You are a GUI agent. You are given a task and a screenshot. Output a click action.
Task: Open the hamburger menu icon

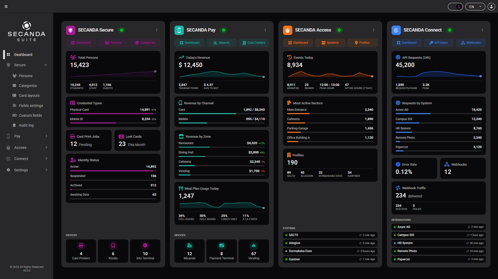coord(6,7)
